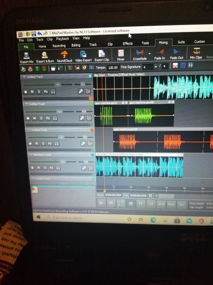This screenshot has height=285, width=213.
Task: Click the red Record transport button
Action: click(x=111, y=203)
